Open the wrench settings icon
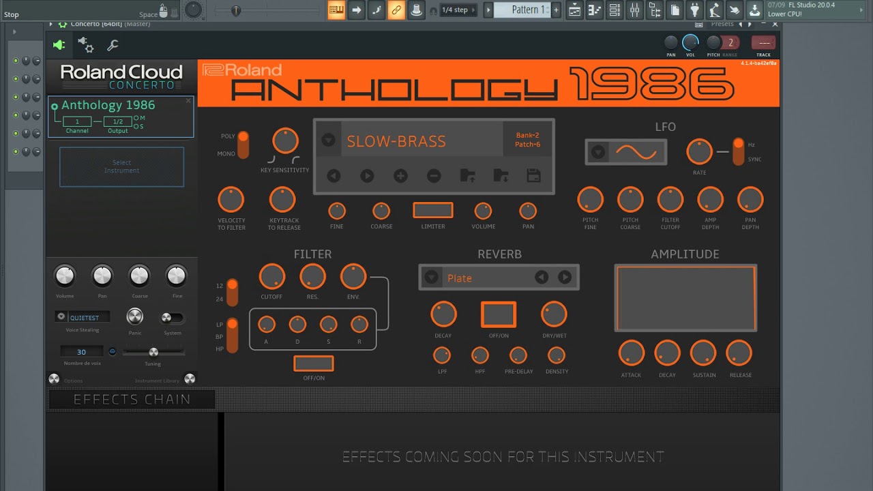Screen dimensions: 873x491 click(x=113, y=46)
